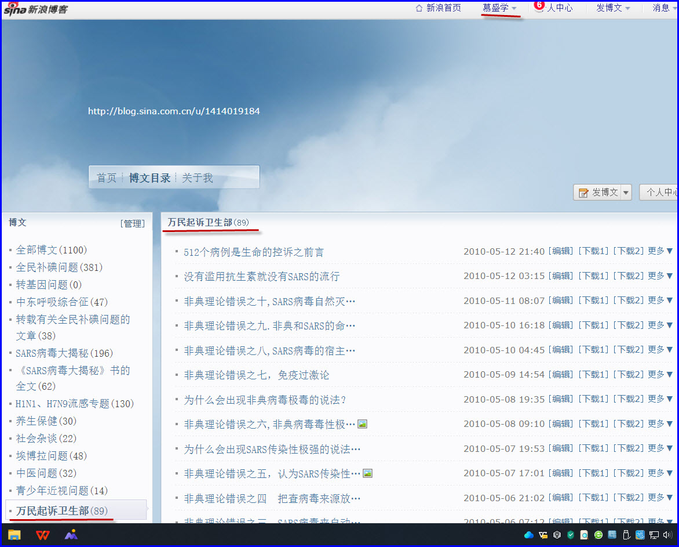Expand the 慕盛学 username dropdown

514,8
